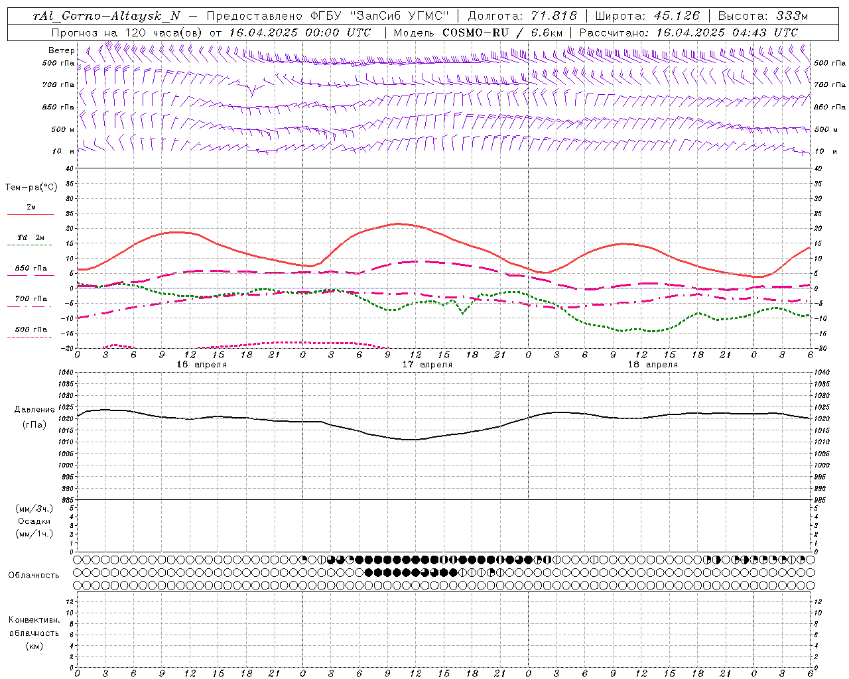The height and width of the screenshot is (679, 849).
Task: Click the Td 2м dew point legend entry
Action: point(31,237)
